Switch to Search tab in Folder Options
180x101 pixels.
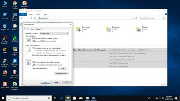39,29
